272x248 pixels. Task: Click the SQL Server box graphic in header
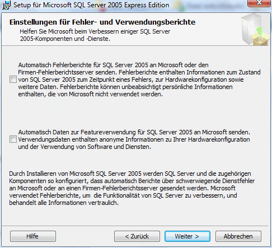pos(255,30)
